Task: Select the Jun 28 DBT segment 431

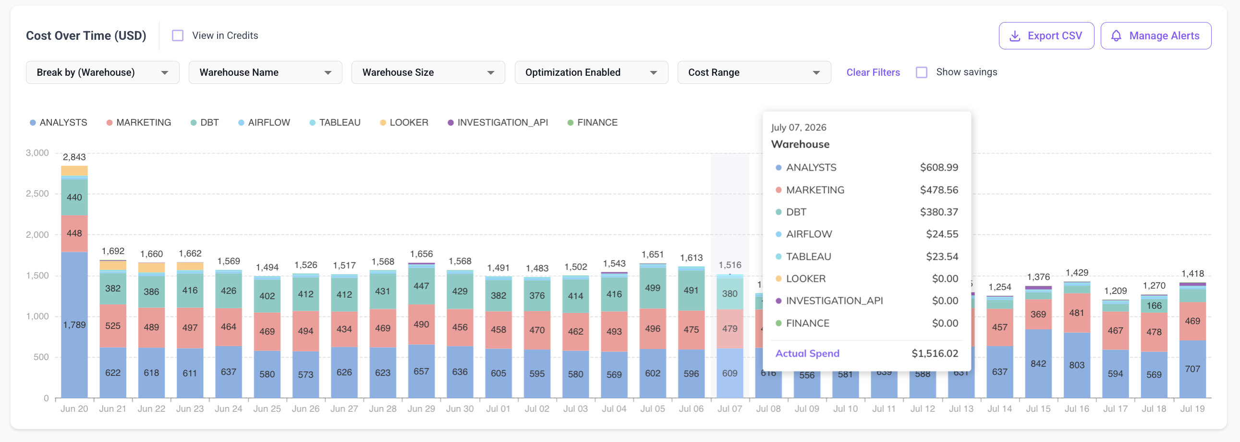Action: click(x=383, y=291)
